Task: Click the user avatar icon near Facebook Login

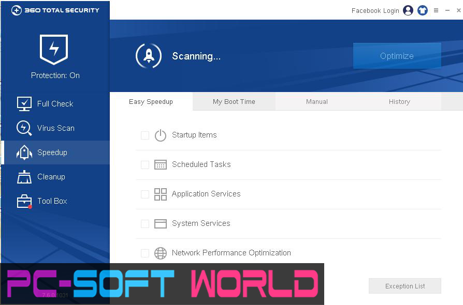Action: point(408,10)
